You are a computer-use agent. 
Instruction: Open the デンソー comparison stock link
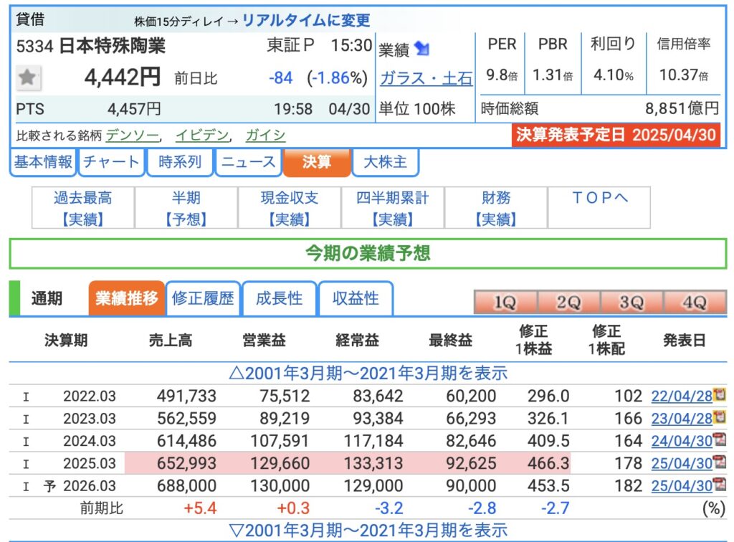pyautogui.click(x=133, y=135)
